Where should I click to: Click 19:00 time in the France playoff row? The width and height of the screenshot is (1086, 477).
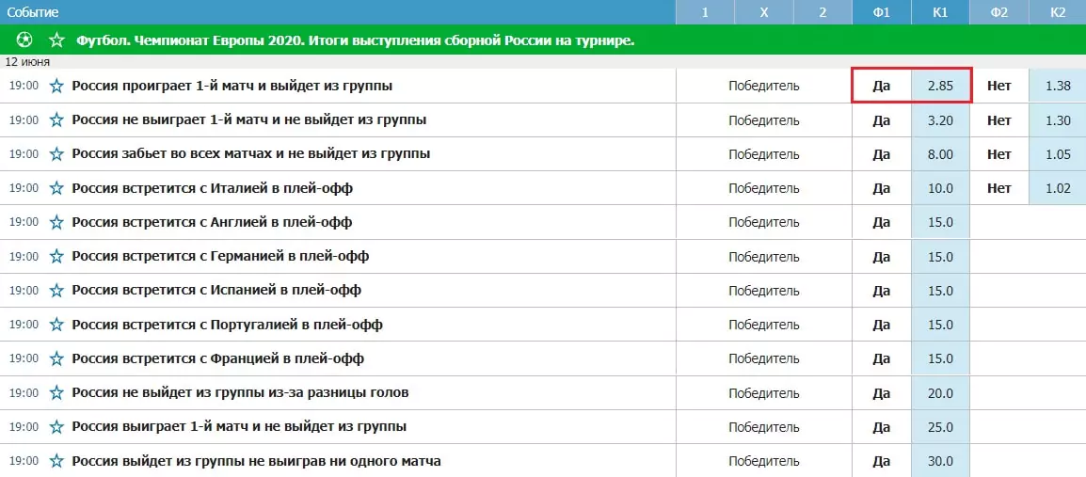point(24,358)
